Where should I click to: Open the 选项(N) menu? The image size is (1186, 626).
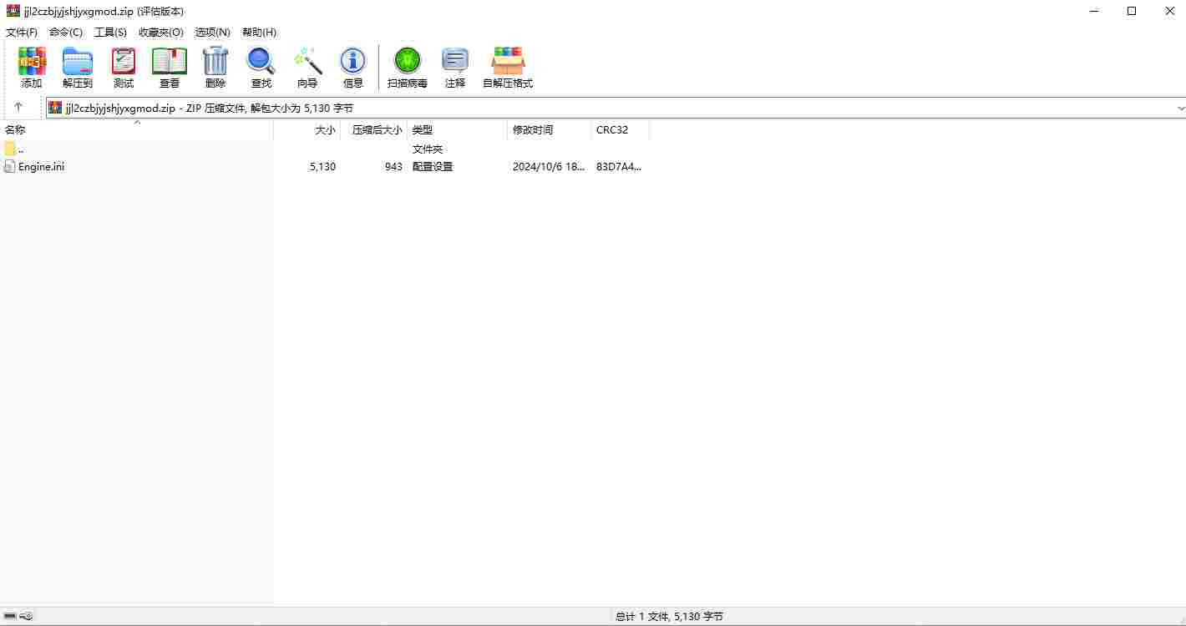tap(212, 32)
